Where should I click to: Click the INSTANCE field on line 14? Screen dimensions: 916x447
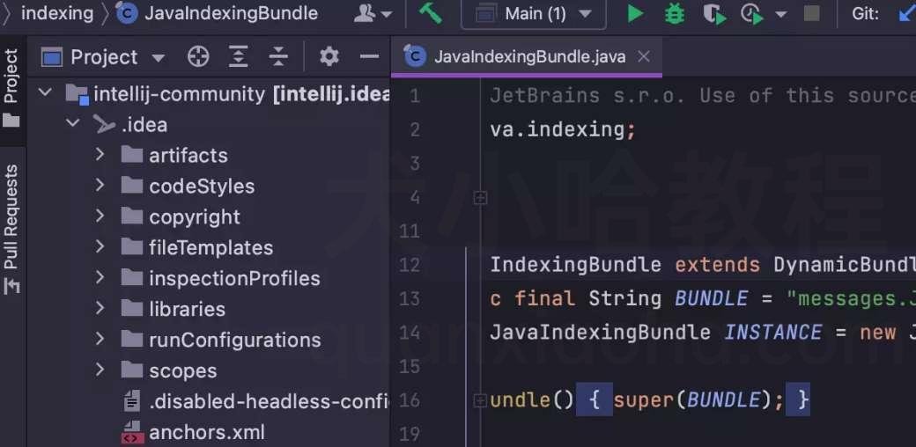(x=773, y=333)
